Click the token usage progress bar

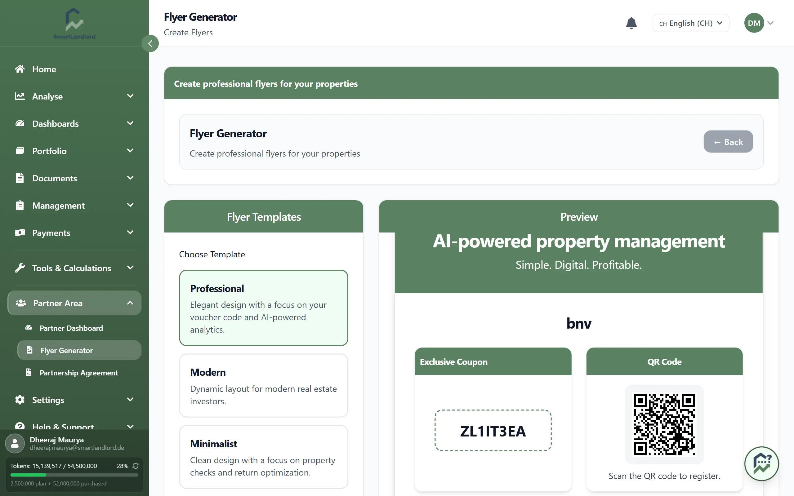pyautogui.click(x=74, y=475)
